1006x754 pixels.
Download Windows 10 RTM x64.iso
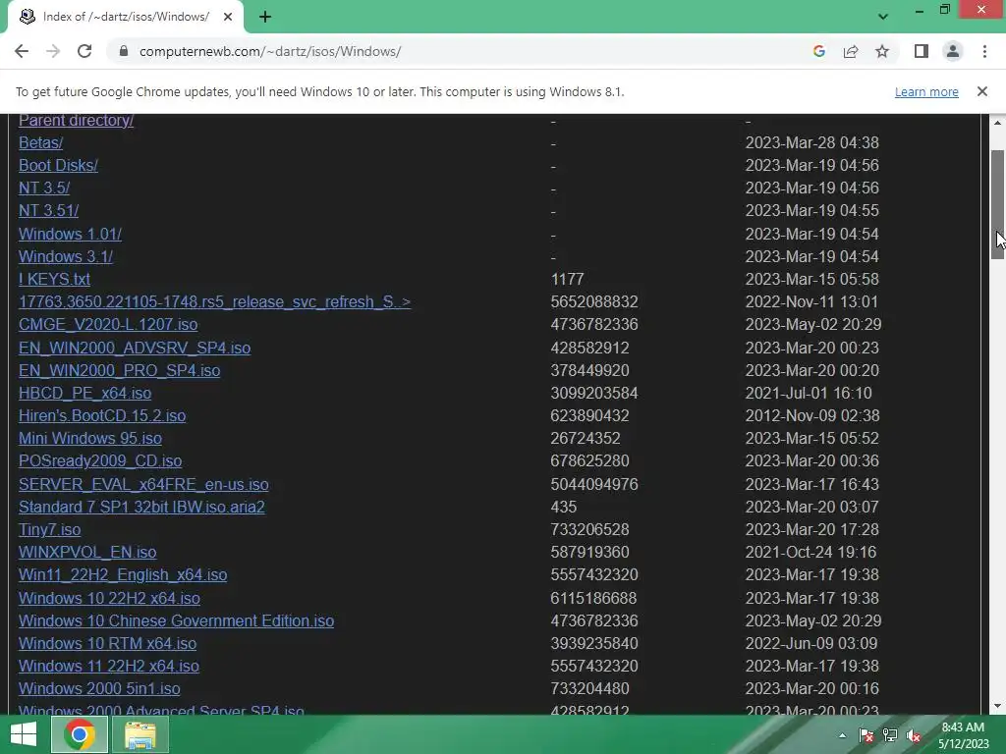tap(107, 643)
